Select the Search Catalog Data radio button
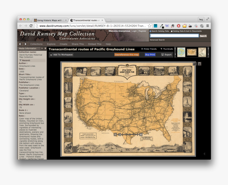The height and width of the screenshot is (185, 228). pyautogui.click(x=150, y=31)
